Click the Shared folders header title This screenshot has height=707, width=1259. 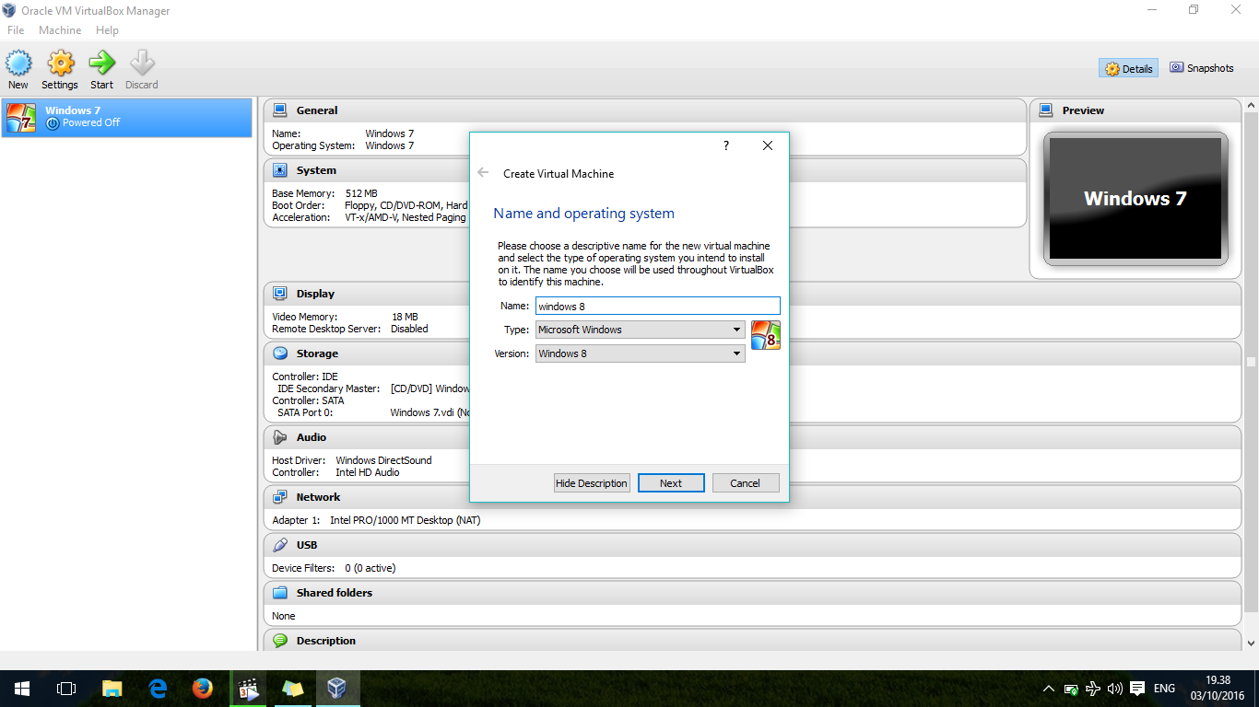point(335,593)
